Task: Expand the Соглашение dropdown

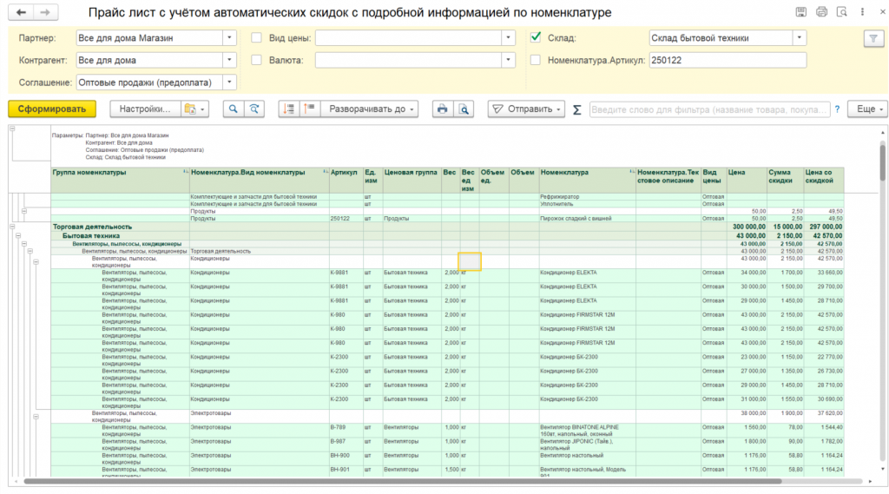Action: tap(229, 82)
